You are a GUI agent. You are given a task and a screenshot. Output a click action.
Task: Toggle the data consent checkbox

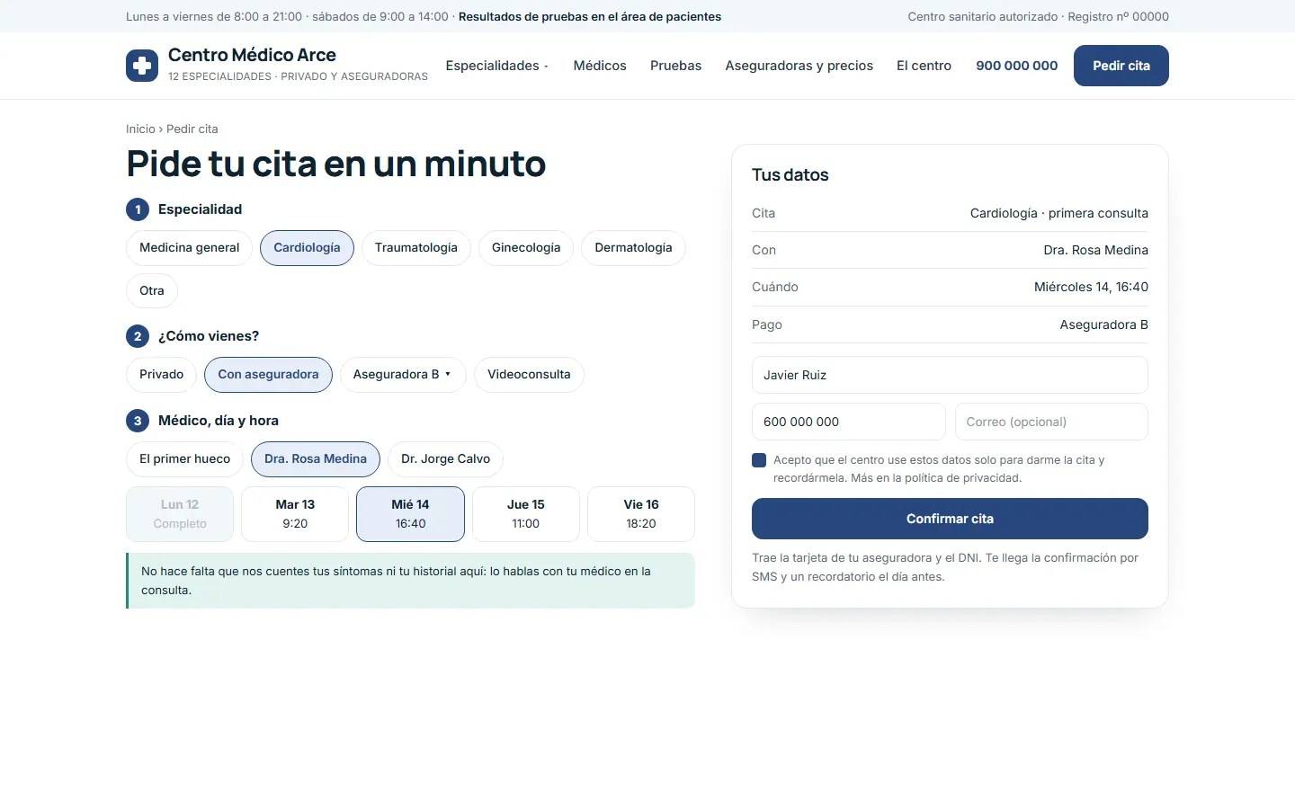click(x=759, y=460)
